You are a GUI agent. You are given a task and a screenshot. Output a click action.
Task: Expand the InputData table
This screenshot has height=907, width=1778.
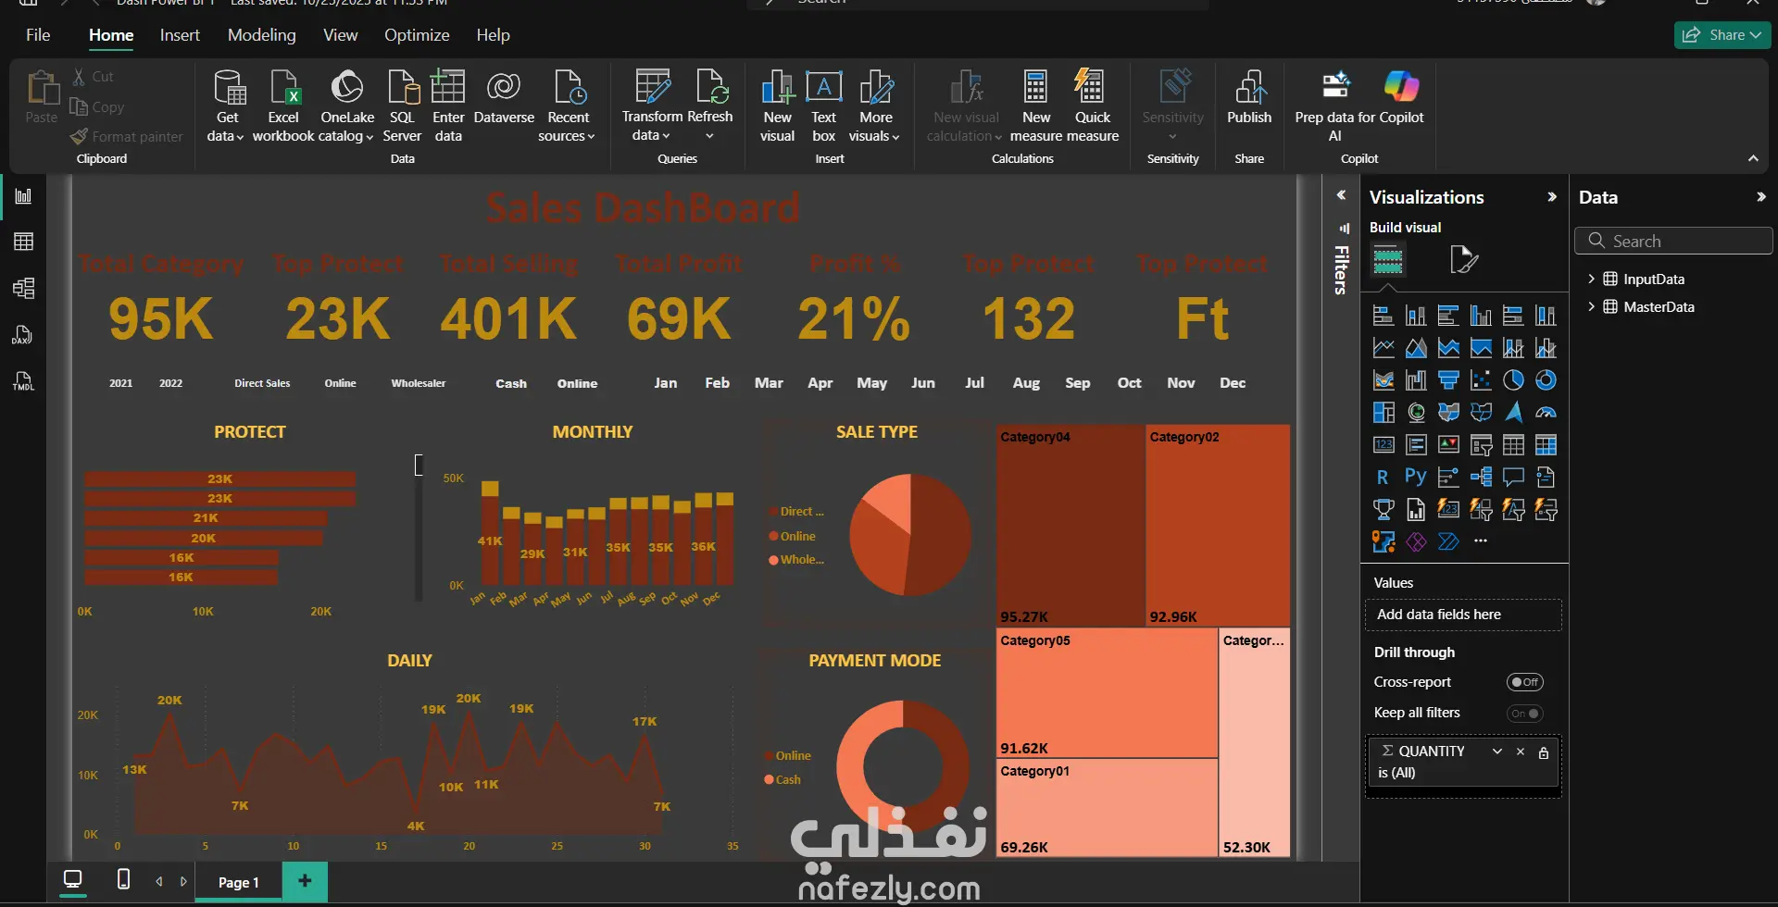[1591, 279]
